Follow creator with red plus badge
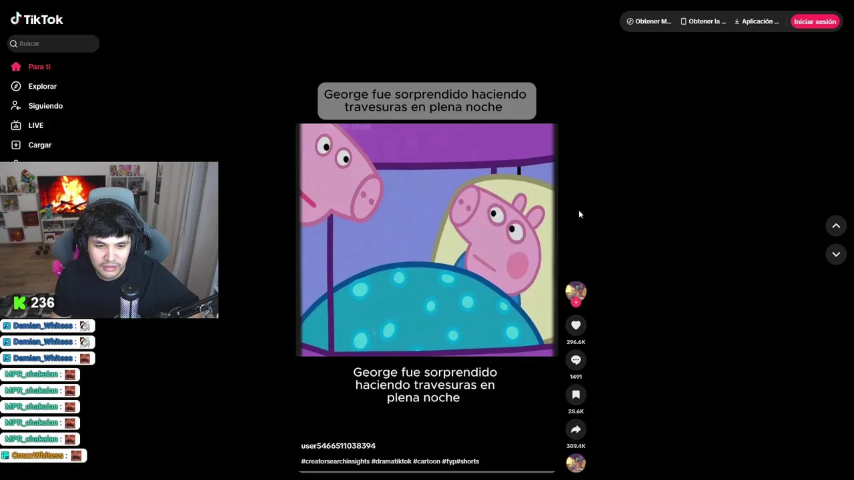Viewport: 854px width, 480px height. click(576, 303)
